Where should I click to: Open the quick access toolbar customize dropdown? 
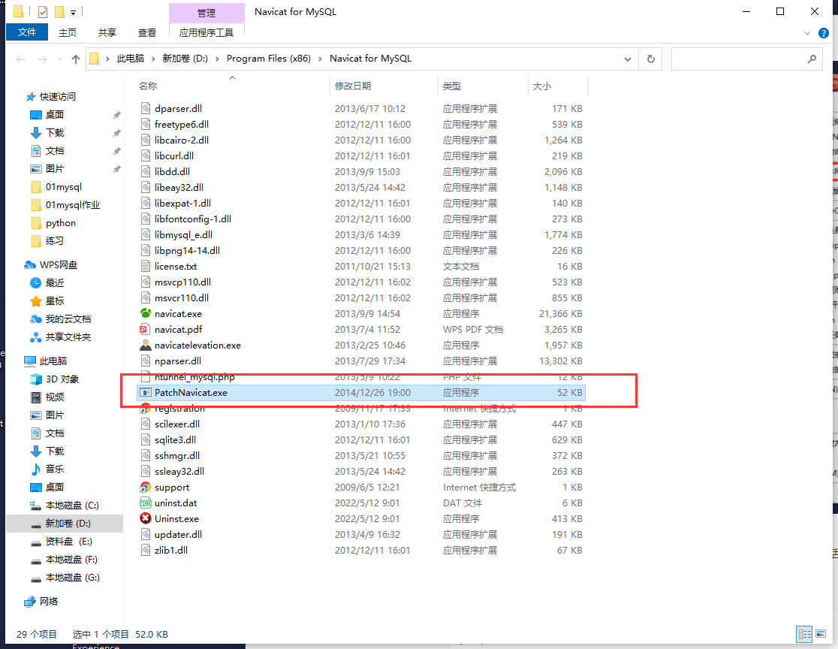coord(74,12)
